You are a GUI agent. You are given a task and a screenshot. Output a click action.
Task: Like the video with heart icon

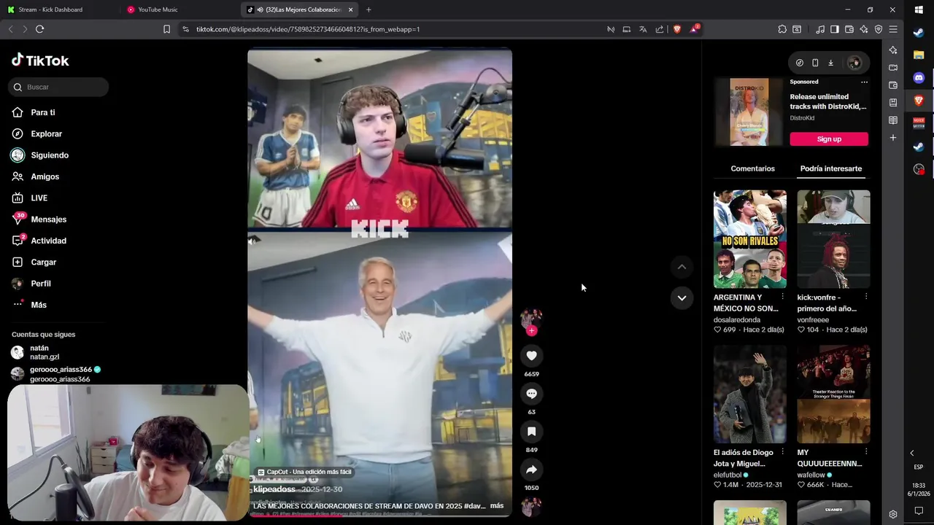pyautogui.click(x=531, y=356)
